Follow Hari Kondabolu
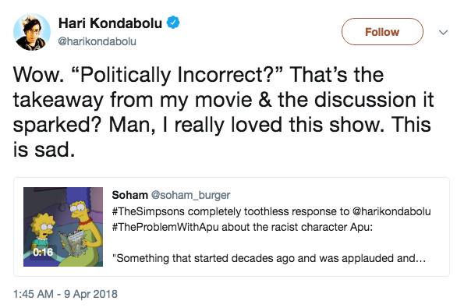The image size is (457, 308). 382,31
